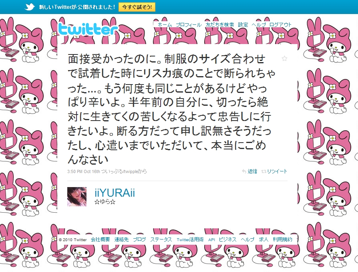Open 友だちを検索 in the top navigation
358x272 pixels.
point(219,24)
